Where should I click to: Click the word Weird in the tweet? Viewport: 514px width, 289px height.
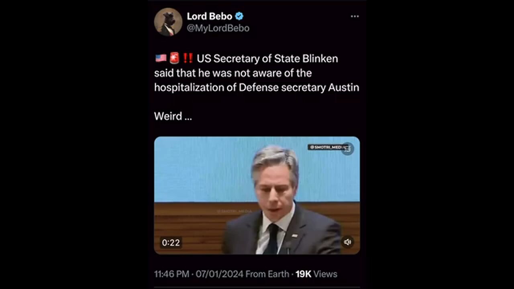click(168, 116)
